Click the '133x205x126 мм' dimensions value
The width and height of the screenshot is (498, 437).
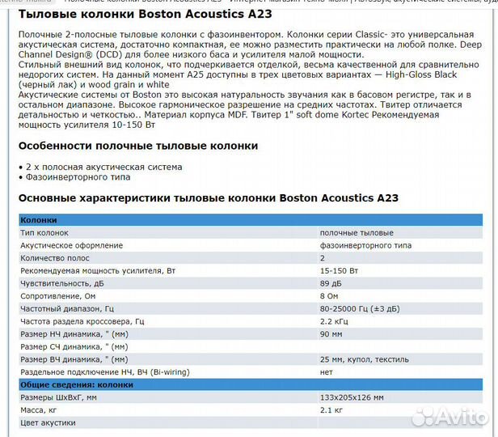[352, 397]
